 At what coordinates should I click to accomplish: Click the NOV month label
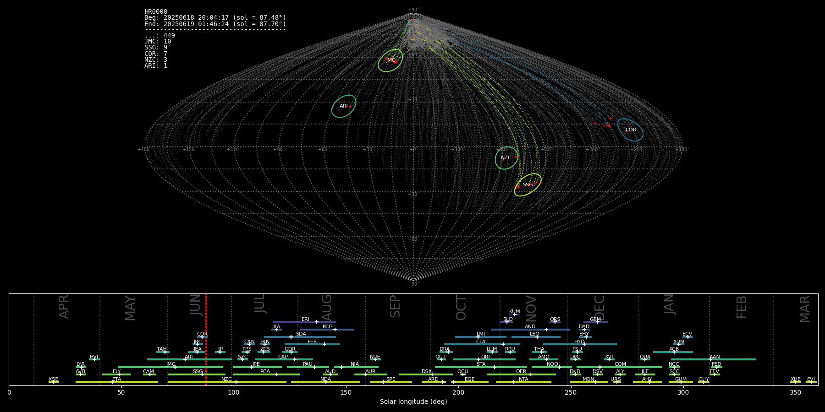531,309
